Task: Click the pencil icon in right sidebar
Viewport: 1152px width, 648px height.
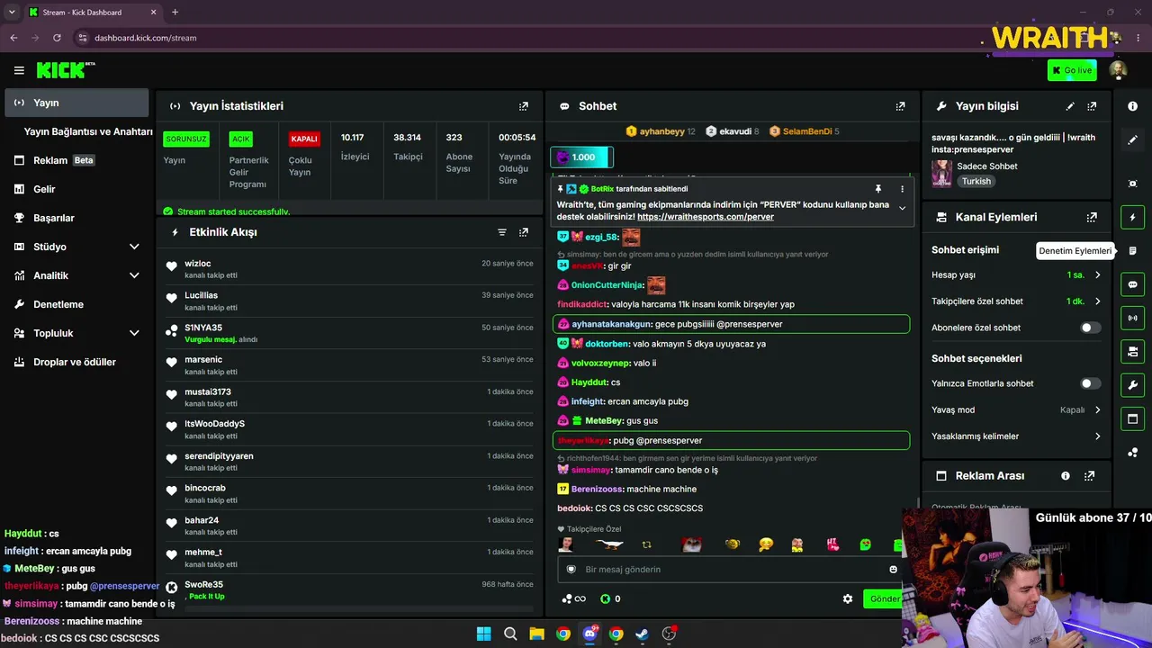Action: point(1132,139)
